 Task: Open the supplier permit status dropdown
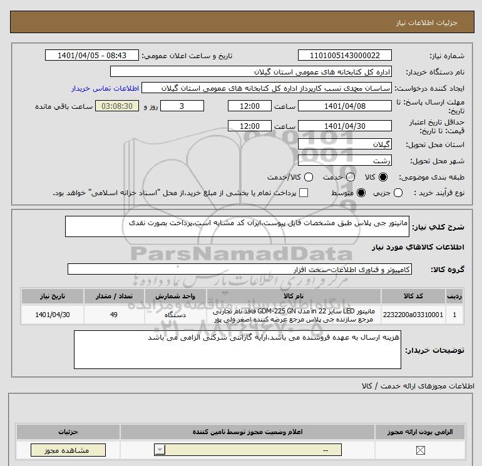click(248, 450)
